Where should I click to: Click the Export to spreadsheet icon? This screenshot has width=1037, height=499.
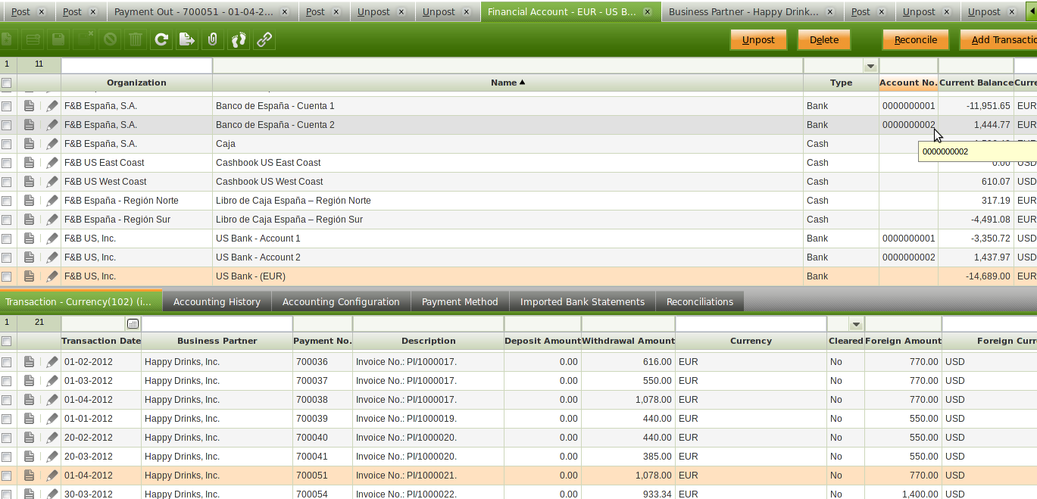click(186, 40)
